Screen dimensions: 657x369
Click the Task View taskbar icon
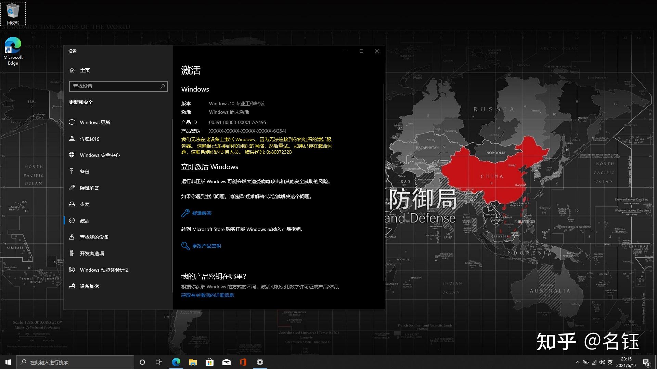pos(159,362)
